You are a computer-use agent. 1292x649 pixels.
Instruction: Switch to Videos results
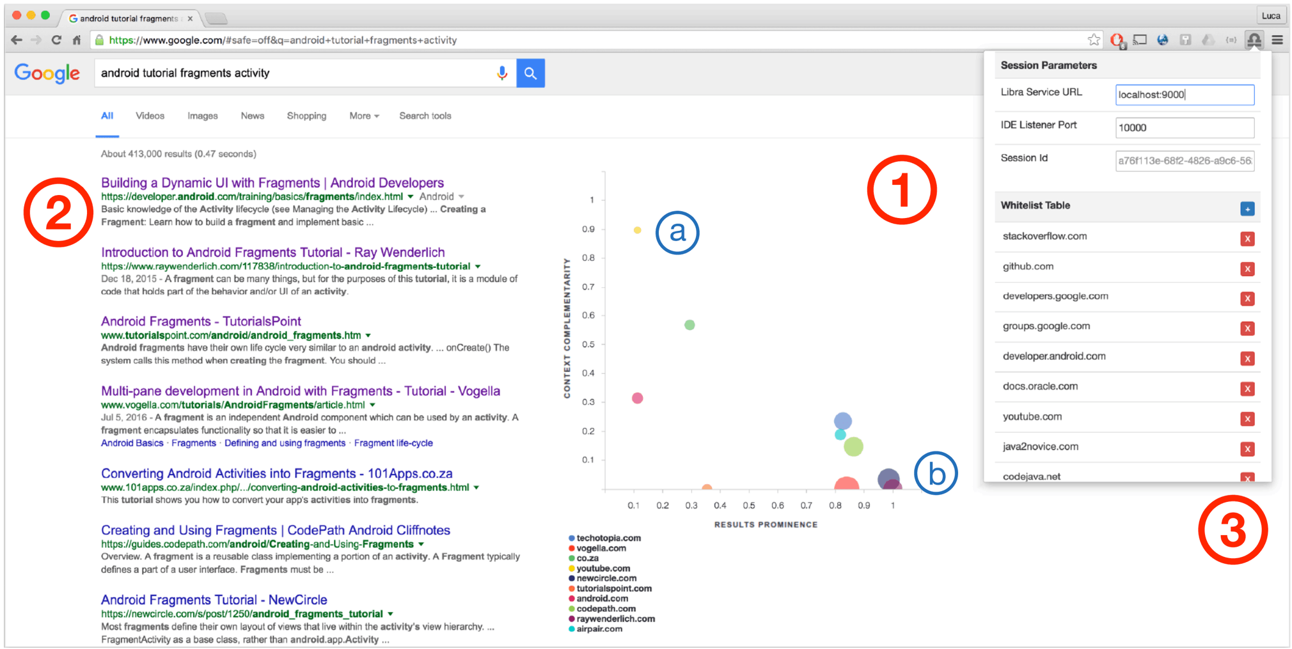click(x=150, y=116)
